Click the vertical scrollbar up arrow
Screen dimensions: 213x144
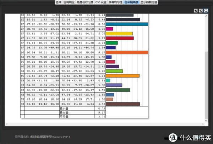(x=206, y=16)
